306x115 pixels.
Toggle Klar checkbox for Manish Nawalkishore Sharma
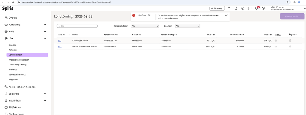pos(276,46)
